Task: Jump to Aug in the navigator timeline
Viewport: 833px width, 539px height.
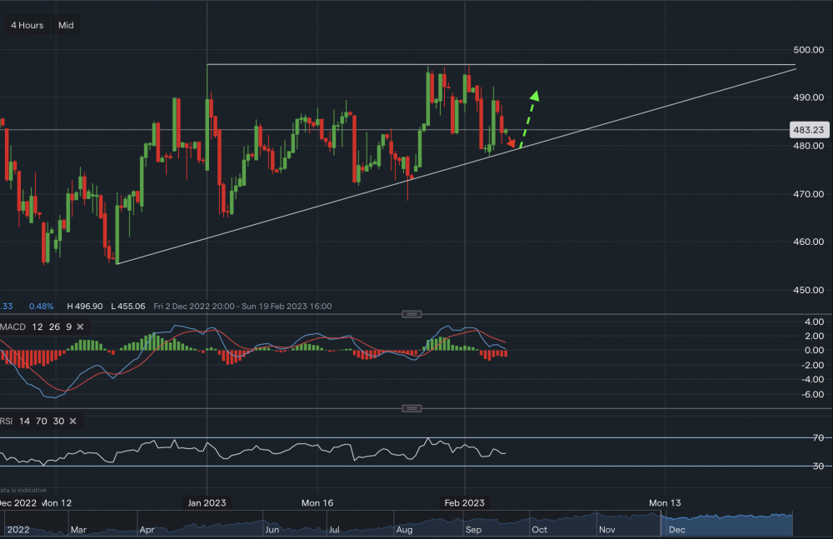Action: [404, 529]
